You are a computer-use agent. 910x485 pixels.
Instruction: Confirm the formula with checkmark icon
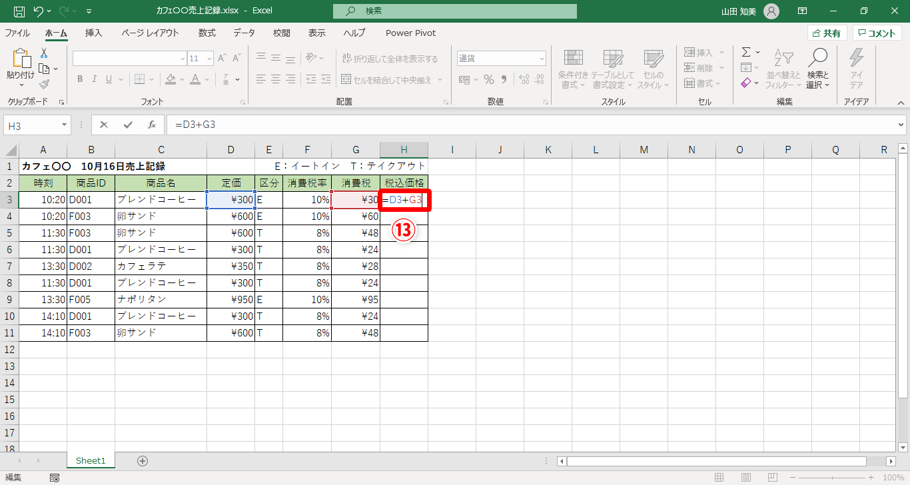tap(128, 125)
